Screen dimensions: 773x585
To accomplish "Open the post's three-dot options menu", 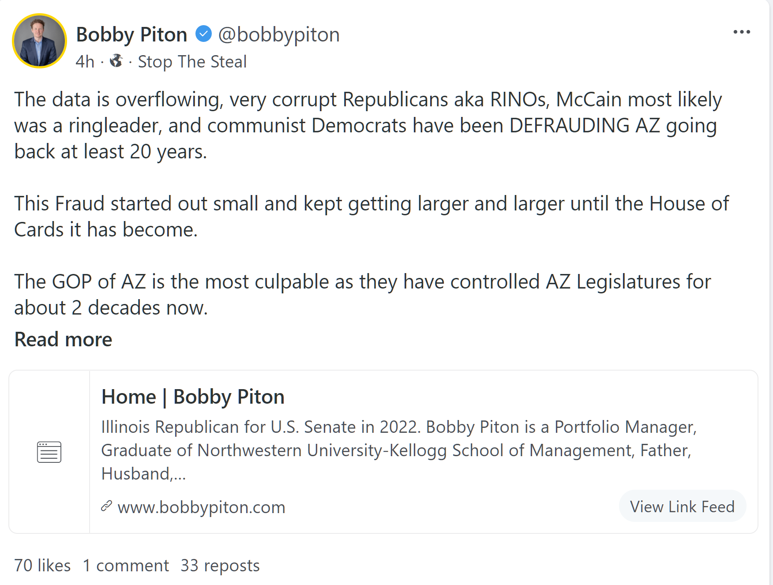I will point(742,32).
